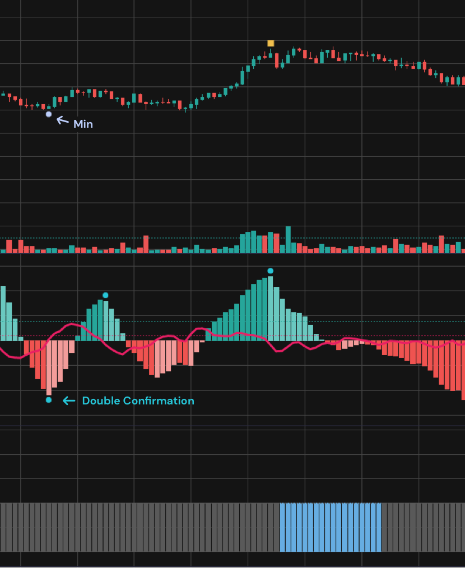Click the tall red volume bar on the left
Screen dimensions: 465x568
(146, 244)
